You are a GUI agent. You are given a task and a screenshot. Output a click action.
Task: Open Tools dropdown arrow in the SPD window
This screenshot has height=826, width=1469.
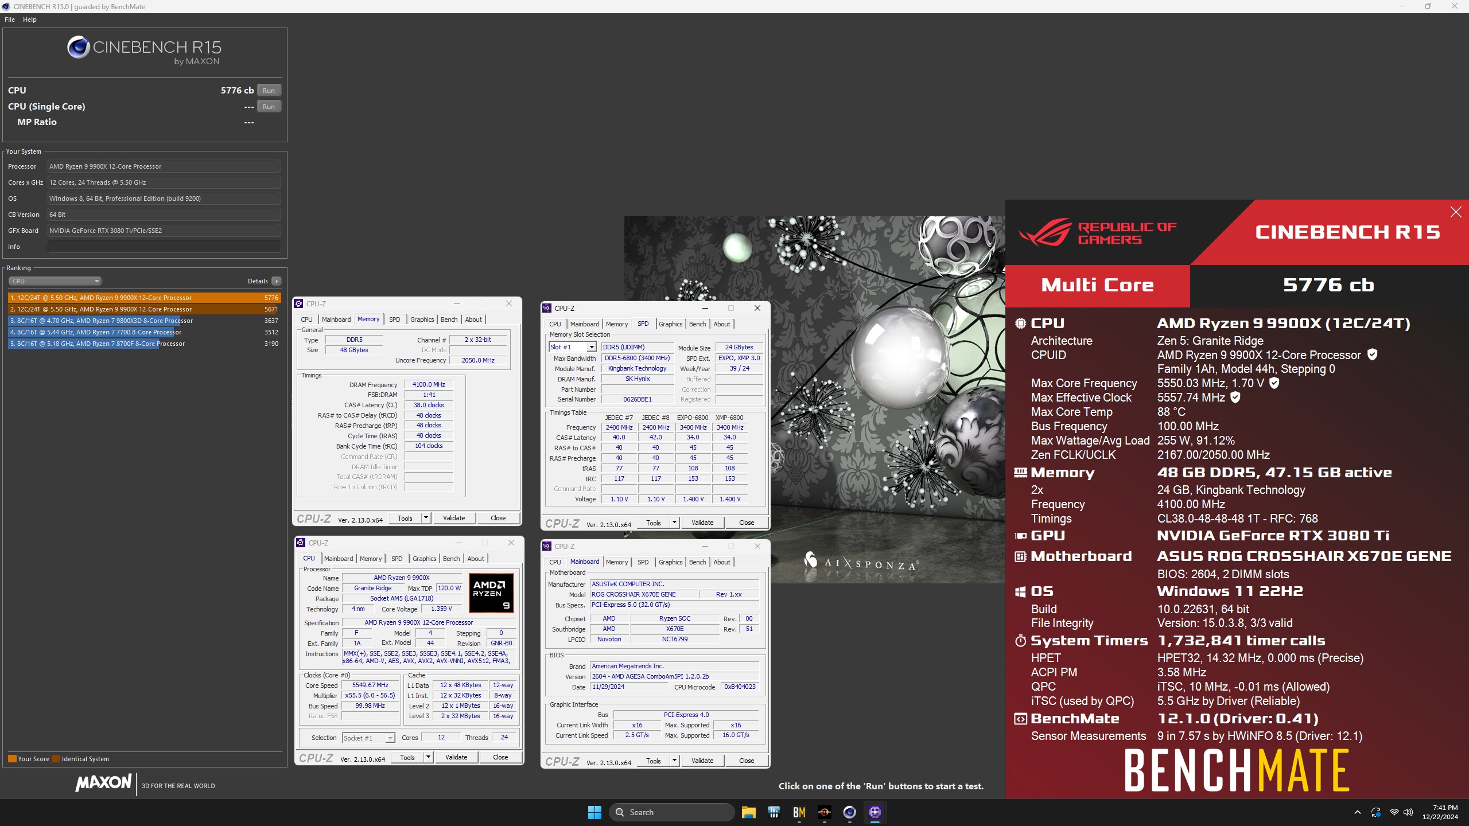[674, 523]
